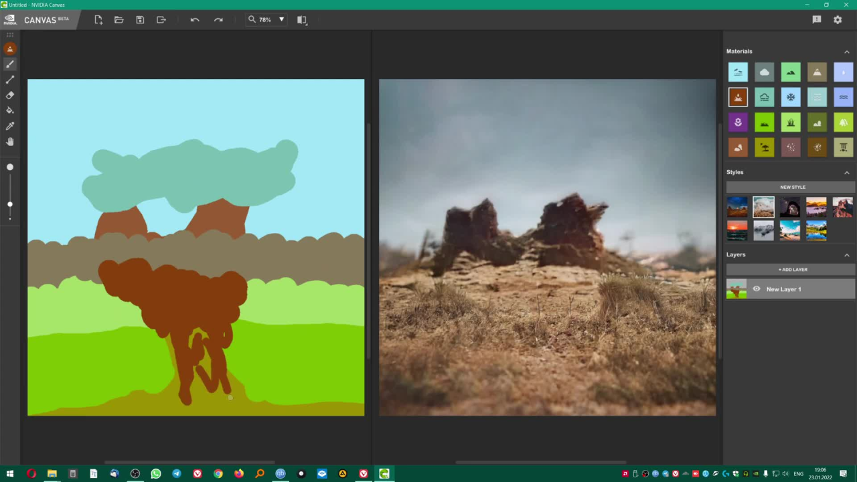Collapse the Materials panel
Screen dimensions: 857x482
(846, 52)
